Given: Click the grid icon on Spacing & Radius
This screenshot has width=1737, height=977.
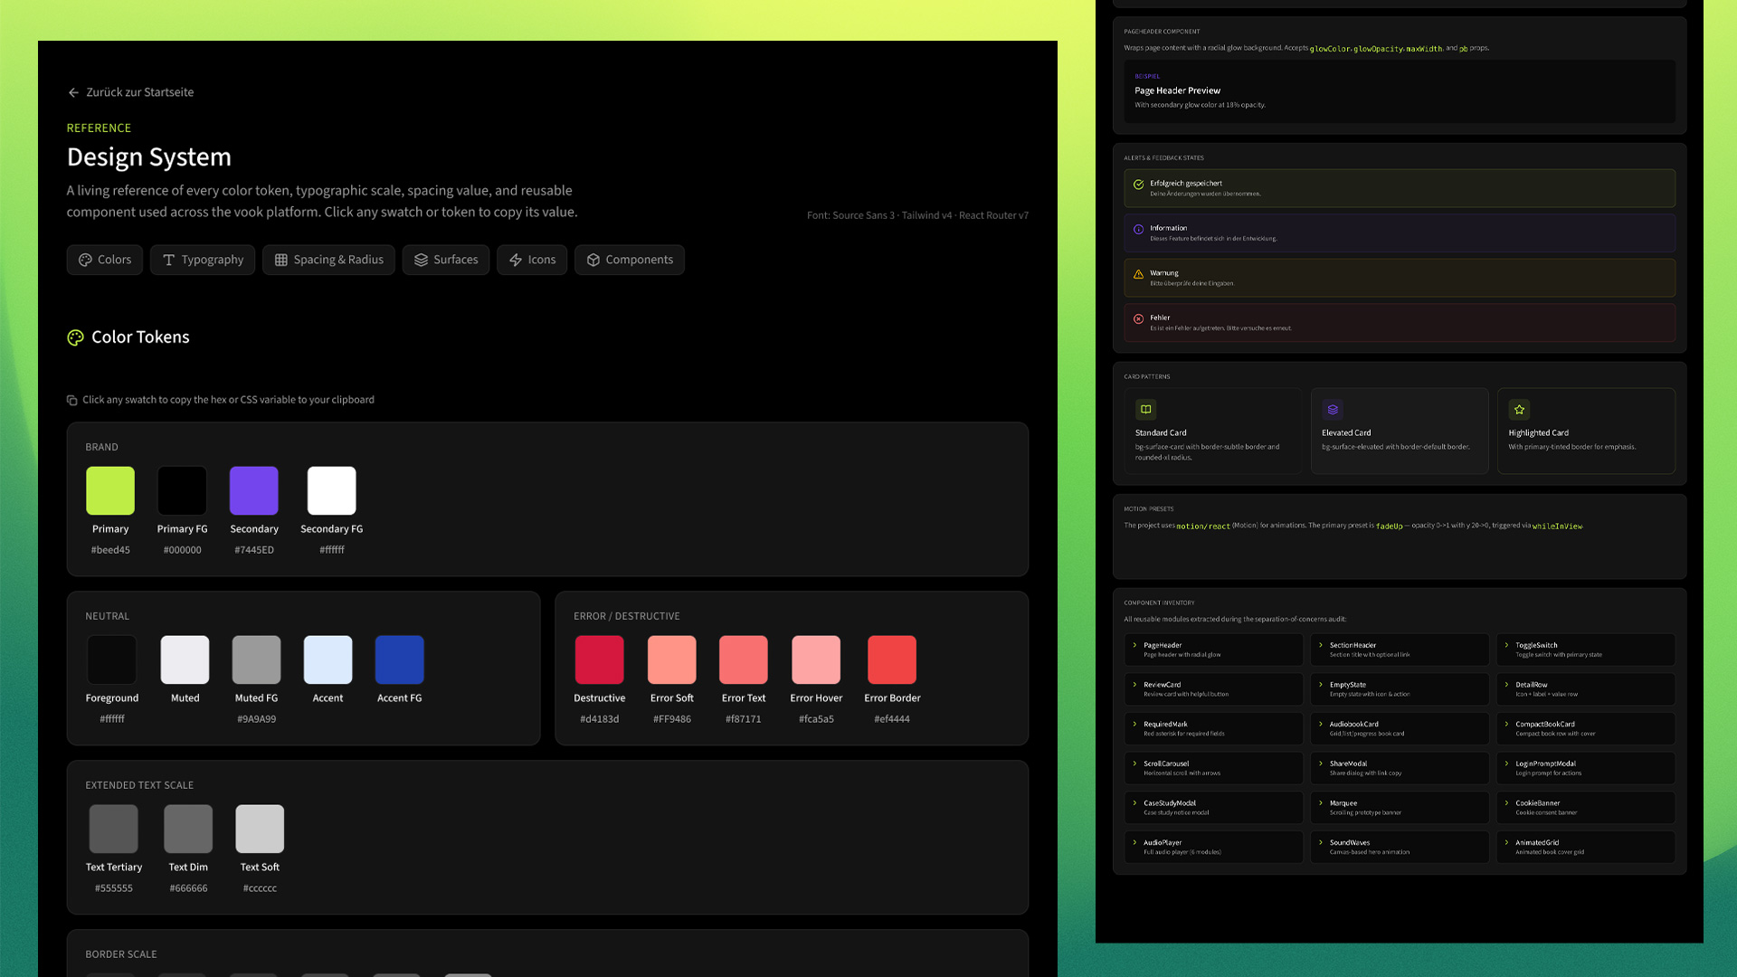Looking at the screenshot, I should pos(281,260).
